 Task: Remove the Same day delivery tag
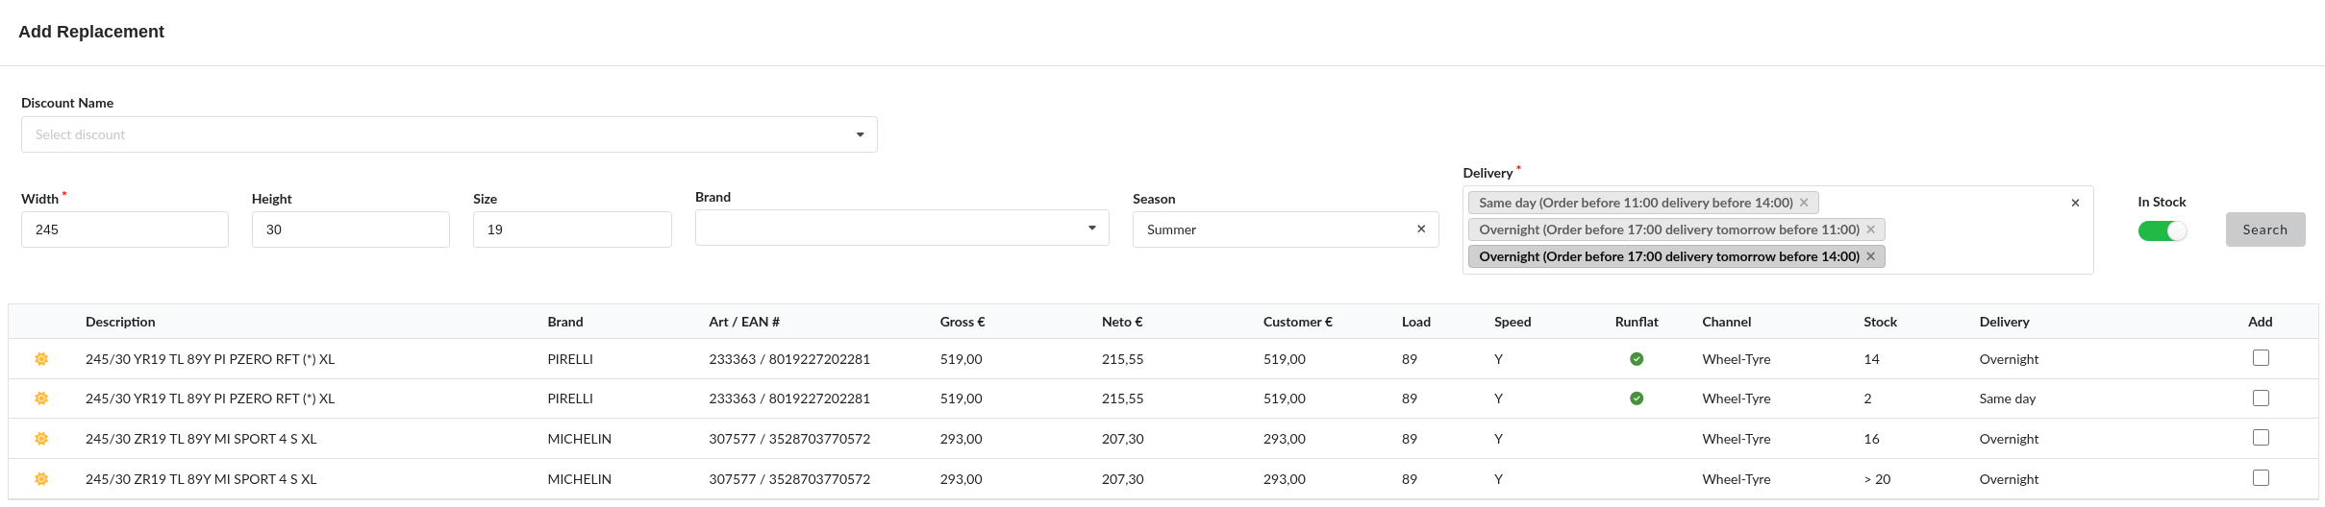coord(1804,203)
